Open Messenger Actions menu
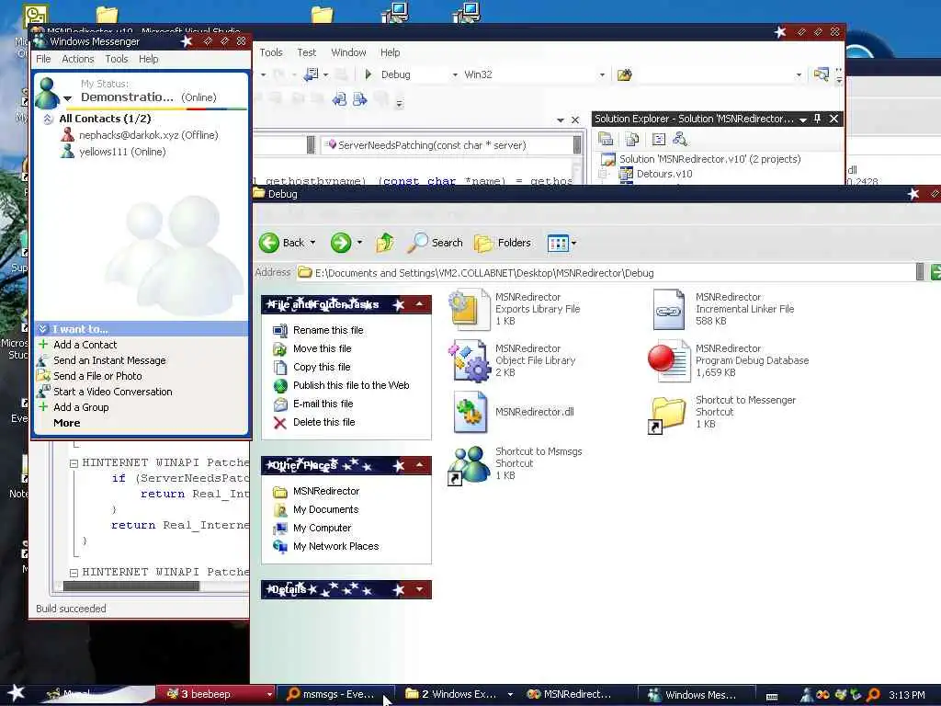This screenshot has height=706, width=941. [x=78, y=59]
